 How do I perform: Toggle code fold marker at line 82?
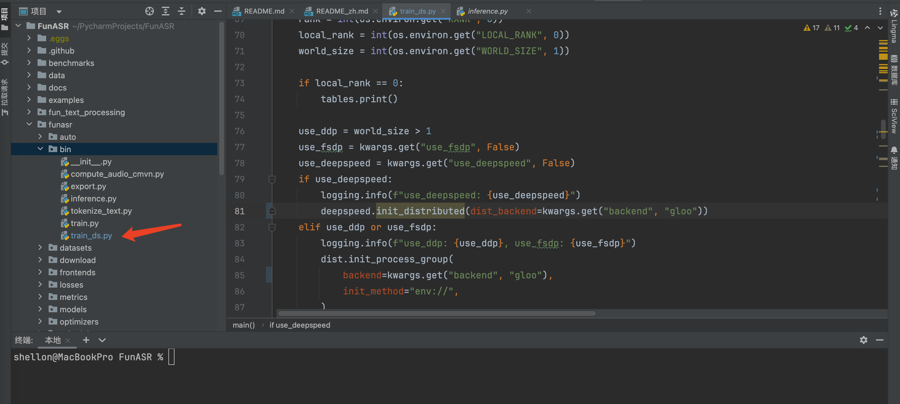coord(272,227)
